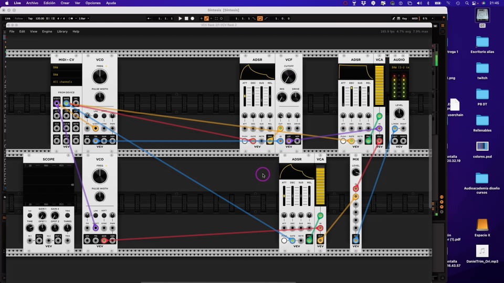This screenshot has width=504, height=283.
Task: Click VCF LPF output jack
Action: click(289, 141)
